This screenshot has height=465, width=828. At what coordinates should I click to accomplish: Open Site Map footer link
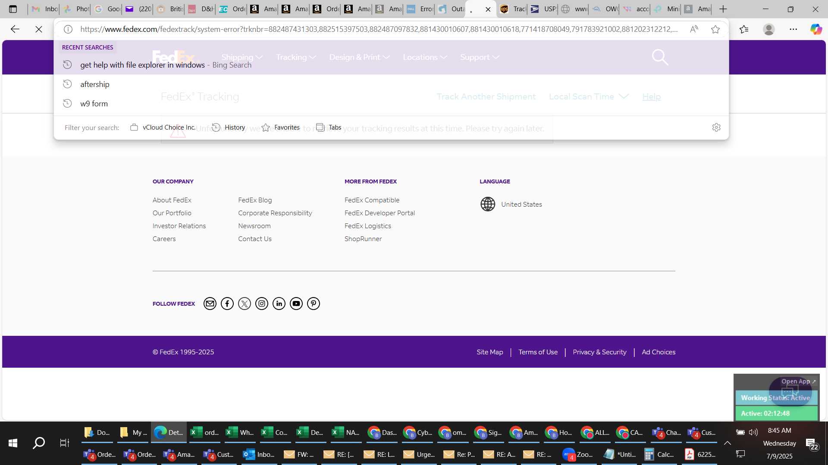(x=489, y=352)
